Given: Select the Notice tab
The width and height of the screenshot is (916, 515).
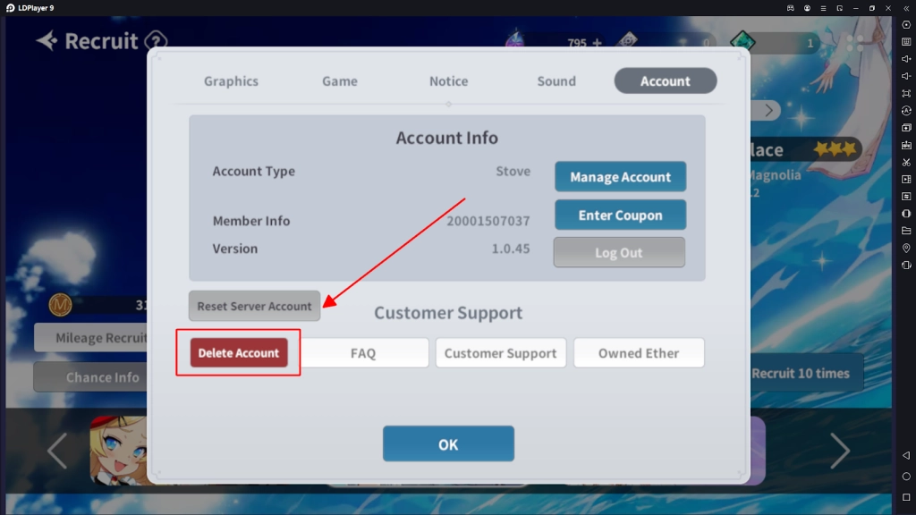Looking at the screenshot, I should tap(448, 81).
